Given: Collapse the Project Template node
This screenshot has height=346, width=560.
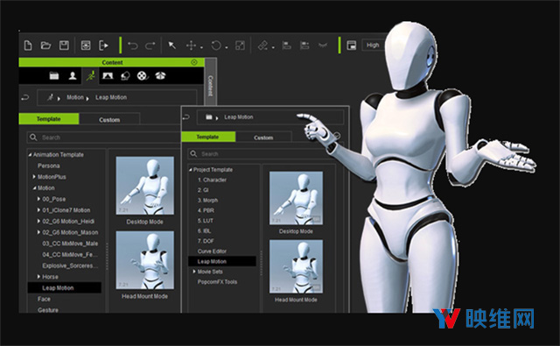Looking at the screenshot, I should pyautogui.click(x=191, y=170).
